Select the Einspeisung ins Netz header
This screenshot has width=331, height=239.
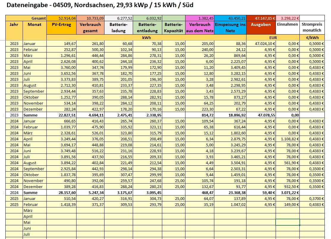click(230, 27)
